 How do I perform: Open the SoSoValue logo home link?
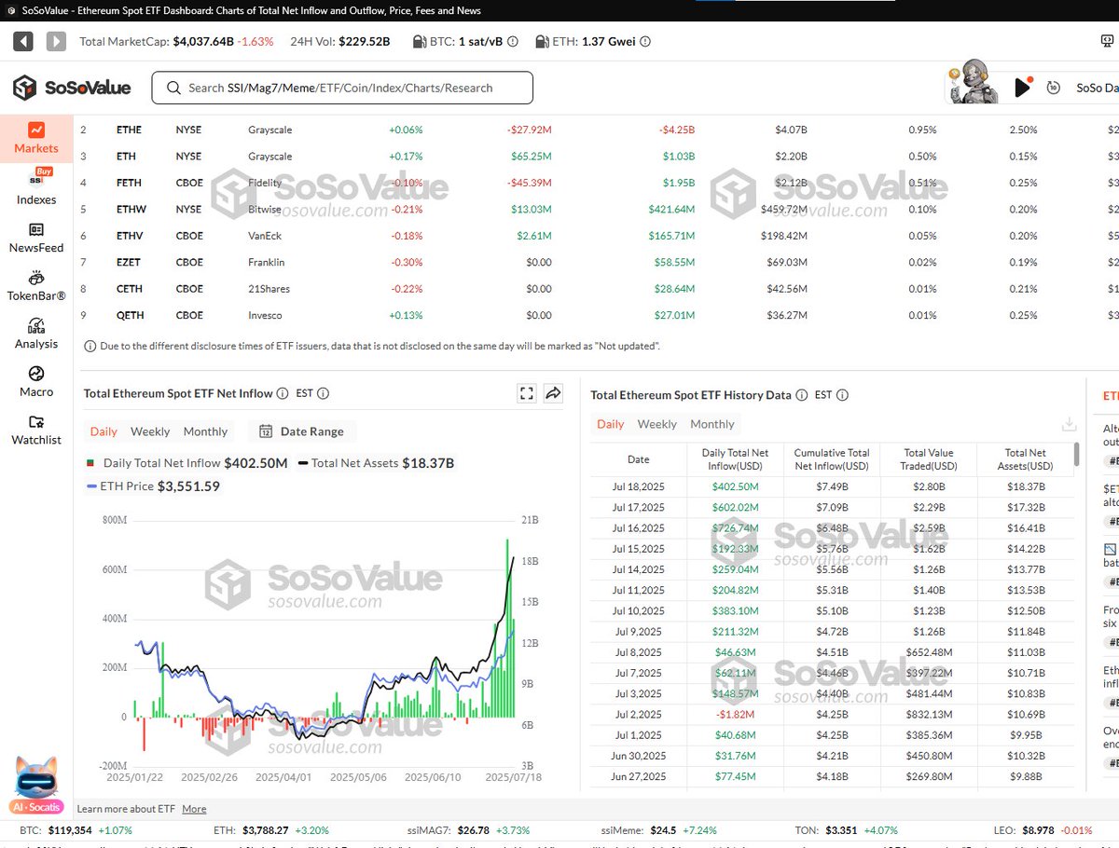[x=72, y=88]
